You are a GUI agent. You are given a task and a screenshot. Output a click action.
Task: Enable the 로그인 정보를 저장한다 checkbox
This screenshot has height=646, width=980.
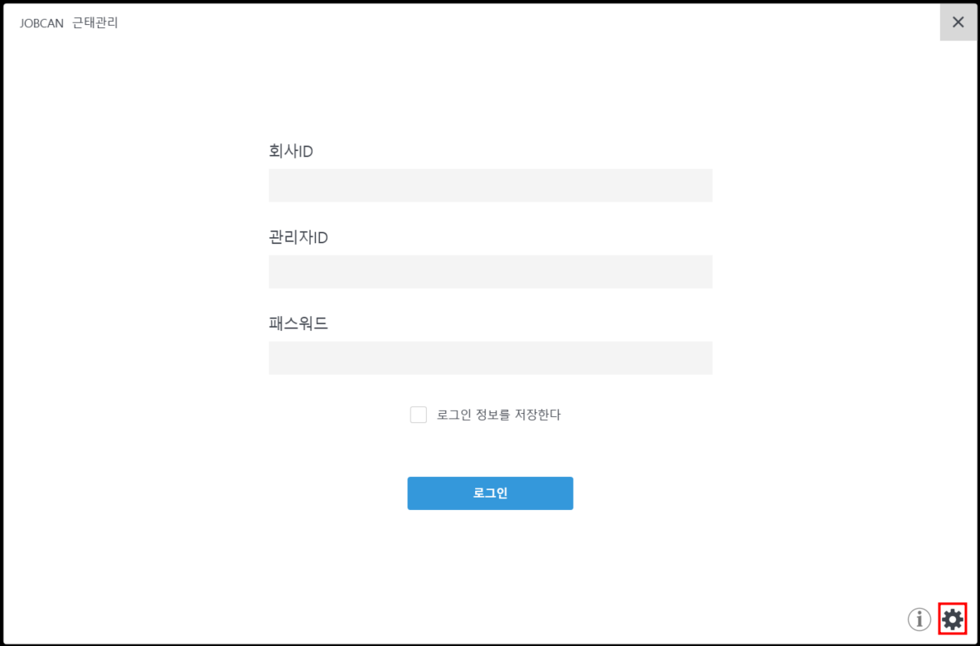point(419,415)
